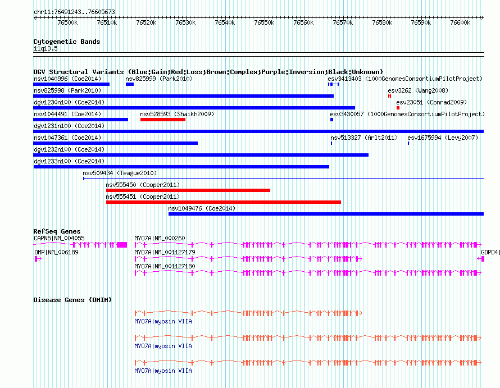Click the OMP gene arrow glyph
The image size is (500, 388).
point(38,258)
